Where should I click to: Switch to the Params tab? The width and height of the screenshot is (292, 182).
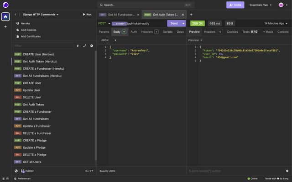coord(104,32)
